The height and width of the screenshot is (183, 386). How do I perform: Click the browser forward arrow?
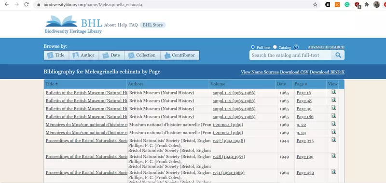(x=16, y=4)
